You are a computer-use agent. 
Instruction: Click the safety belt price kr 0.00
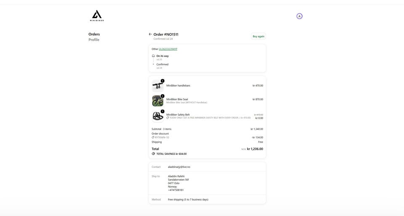pyautogui.click(x=259, y=118)
